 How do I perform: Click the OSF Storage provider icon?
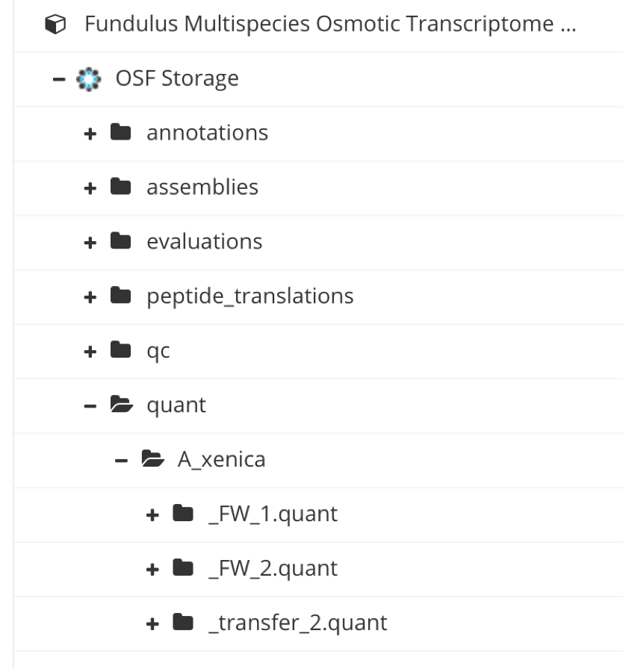pyautogui.click(x=90, y=78)
